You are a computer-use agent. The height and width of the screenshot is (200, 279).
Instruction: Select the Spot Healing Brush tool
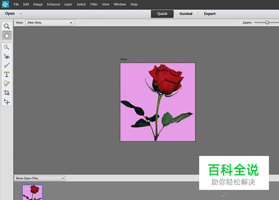coord(7,84)
